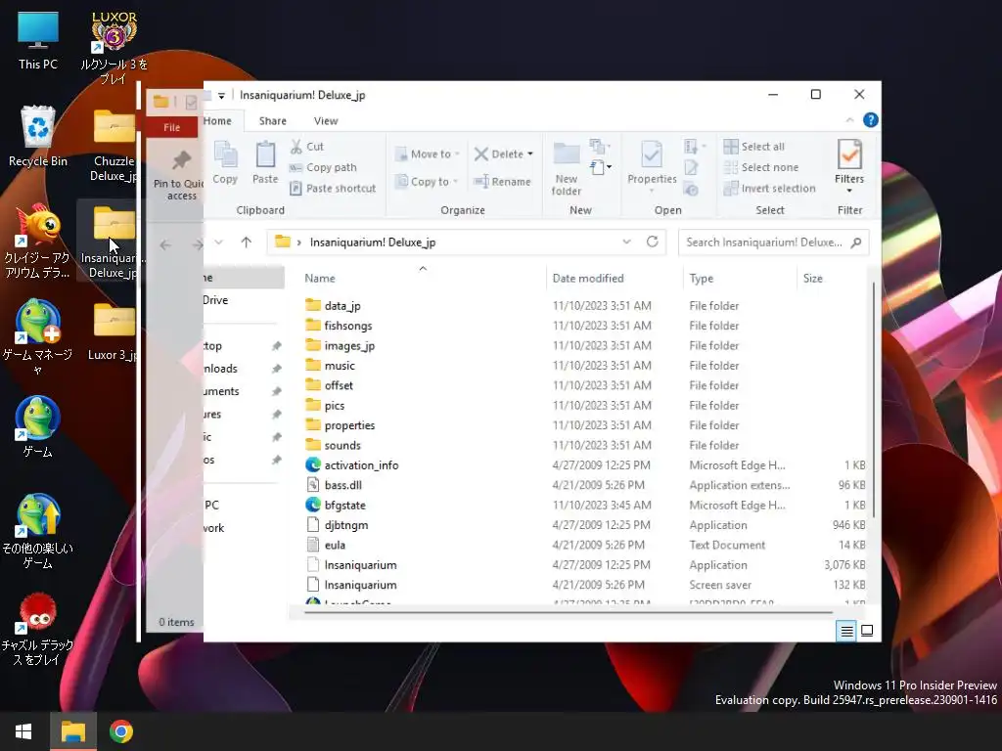Screen dimensions: 1002x751
Task: Open Google Chrome from the taskbar
Action: (x=120, y=731)
